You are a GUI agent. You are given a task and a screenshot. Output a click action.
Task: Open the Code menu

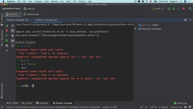[x=46, y=2]
